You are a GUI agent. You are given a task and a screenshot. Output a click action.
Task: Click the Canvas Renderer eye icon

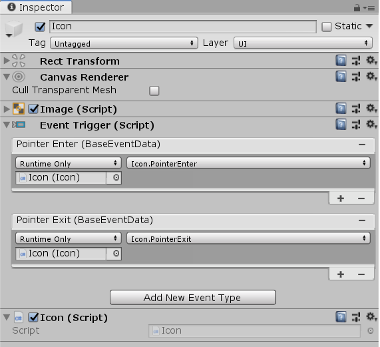tap(19, 77)
